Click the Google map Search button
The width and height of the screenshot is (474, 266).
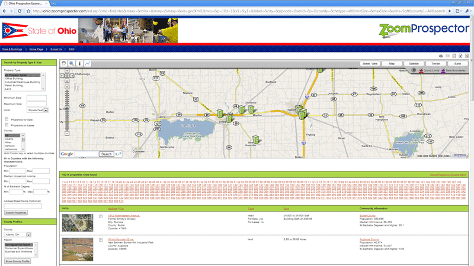click(107, 154)
